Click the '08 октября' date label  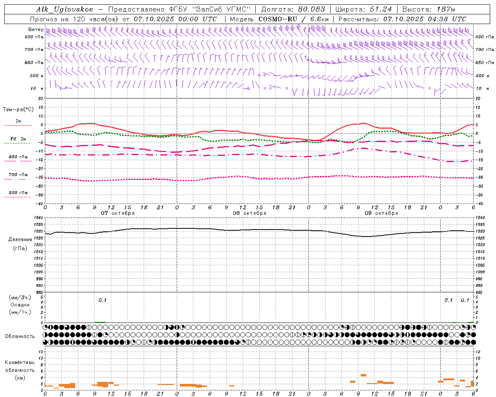pos(250,213)
